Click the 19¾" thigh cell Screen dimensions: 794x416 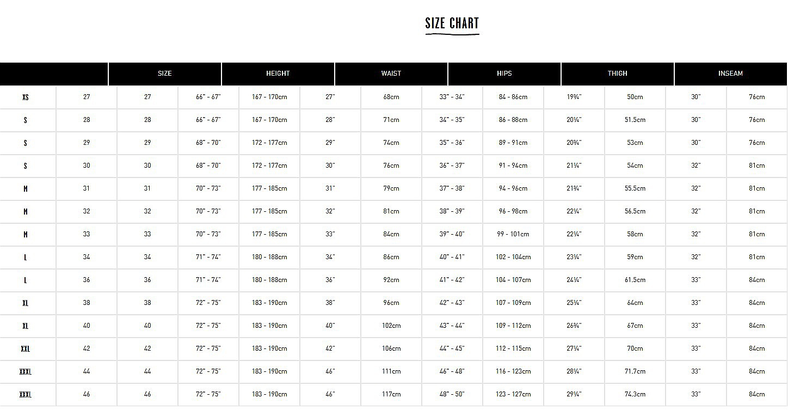[574, 97]
